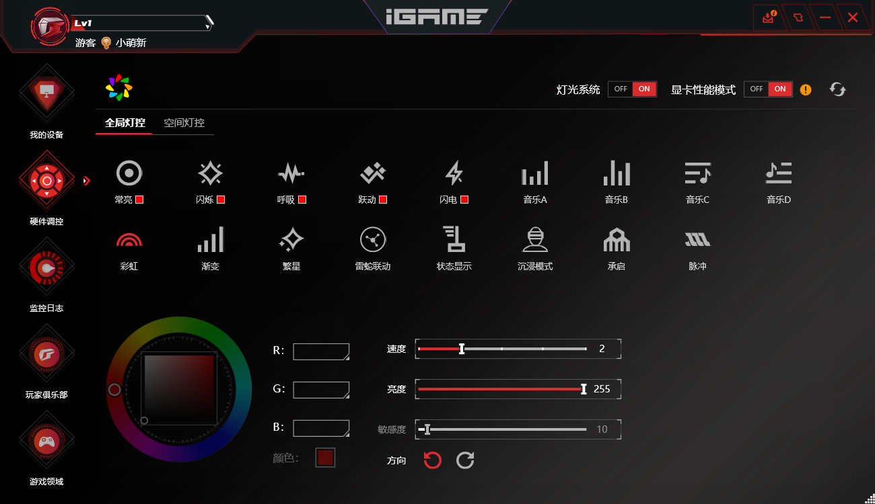Click the G value input field
Viewport: 875px width, 504px height.
(x=321, y=390)
